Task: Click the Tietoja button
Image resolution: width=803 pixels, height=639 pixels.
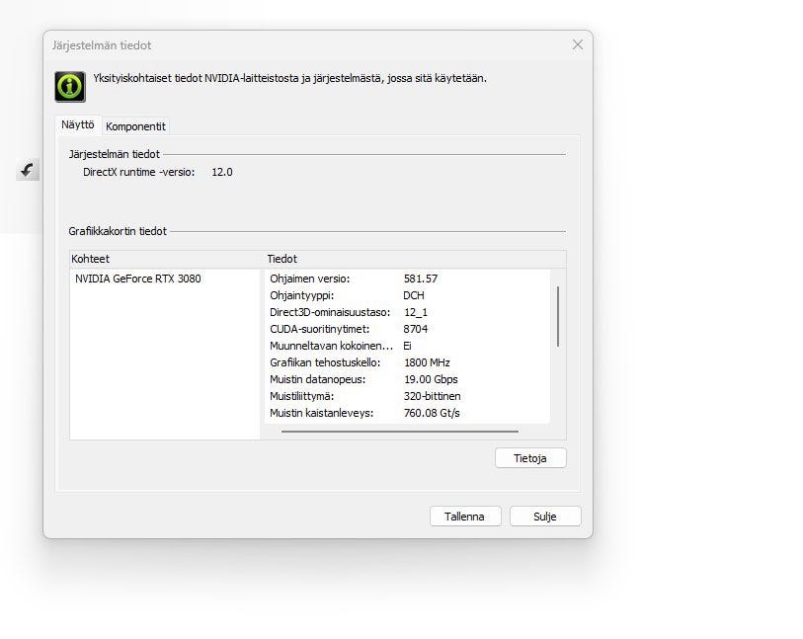Action: (530, 458)
